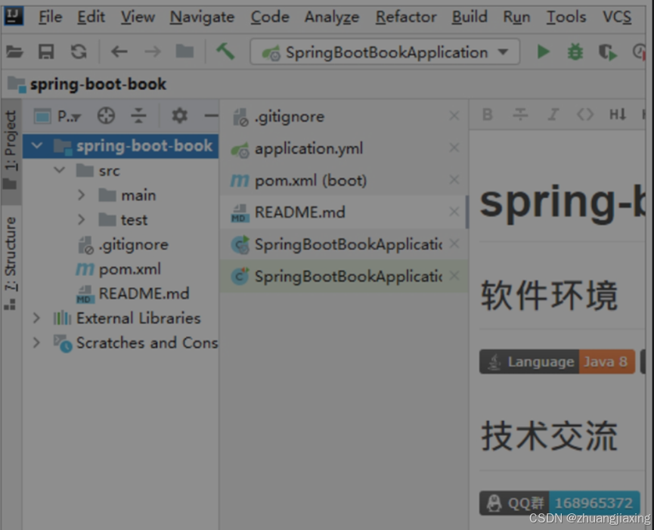Select .gitignore in the project tree
Image resolution: width=654 pixels, height=530 pixels.
pos(123,245)
